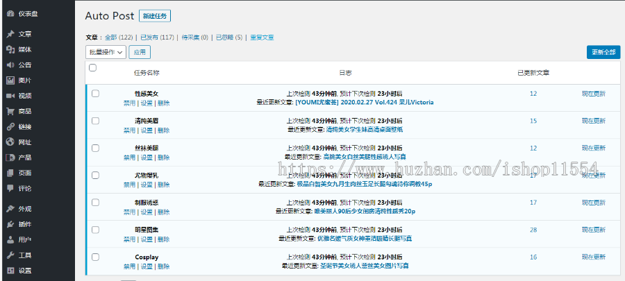Click the megaphone icon beside 公告
Image resolution: width=625 pixels, height=281 pixels.
pos(10,65)
